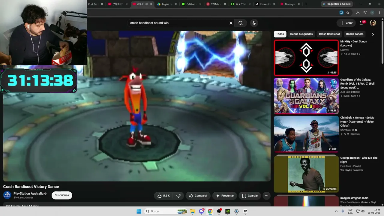The image size is (384, 216).
Task: Mute the playing YouTube tab audio
Action: 146,4
